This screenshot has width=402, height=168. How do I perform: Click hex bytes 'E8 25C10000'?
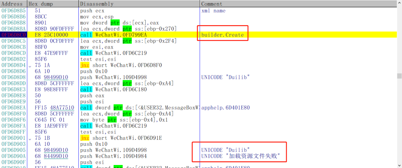(x=52, y=35)
